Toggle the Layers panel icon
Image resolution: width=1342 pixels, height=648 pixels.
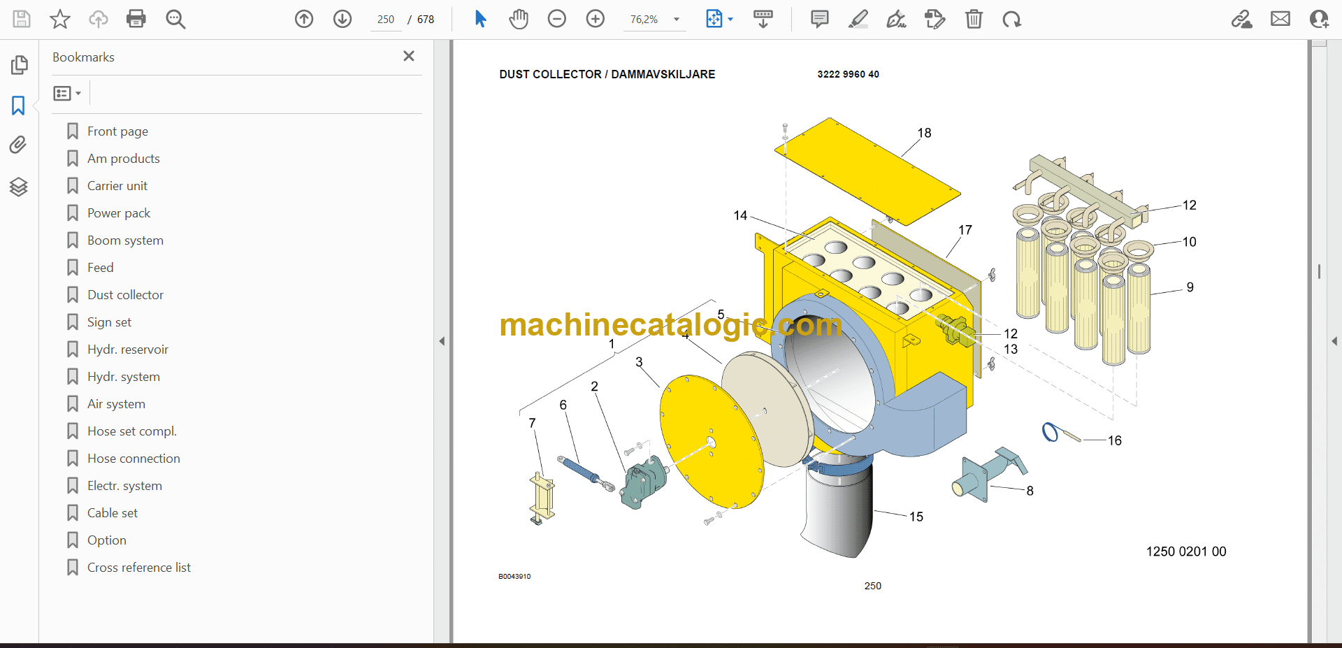pos(19,187)
